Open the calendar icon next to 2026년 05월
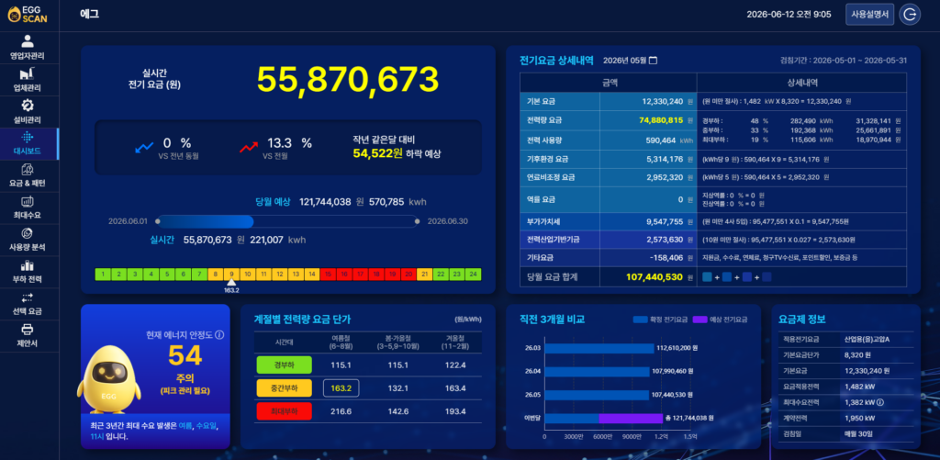 pyautogui.click(x=654, y=61)
